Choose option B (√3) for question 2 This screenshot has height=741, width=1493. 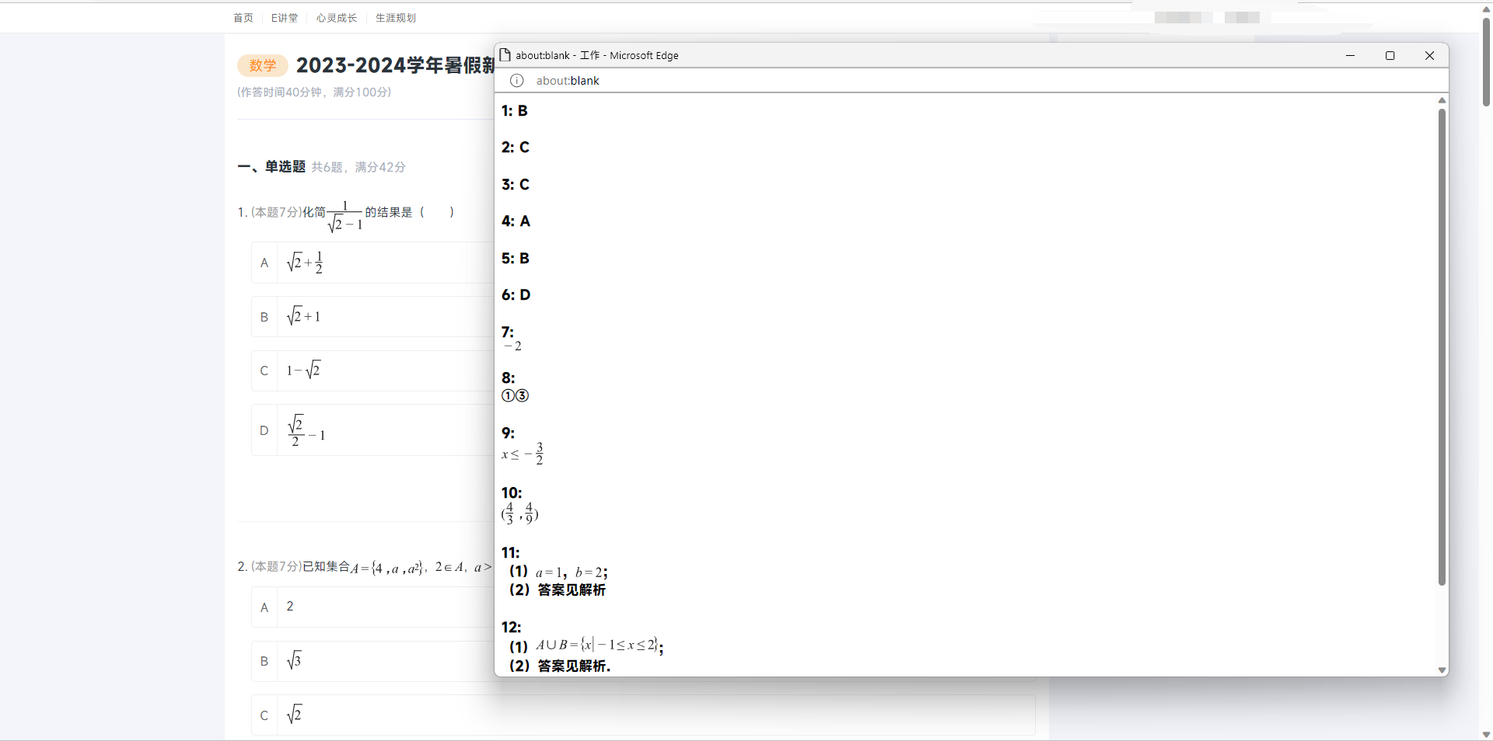264,661
